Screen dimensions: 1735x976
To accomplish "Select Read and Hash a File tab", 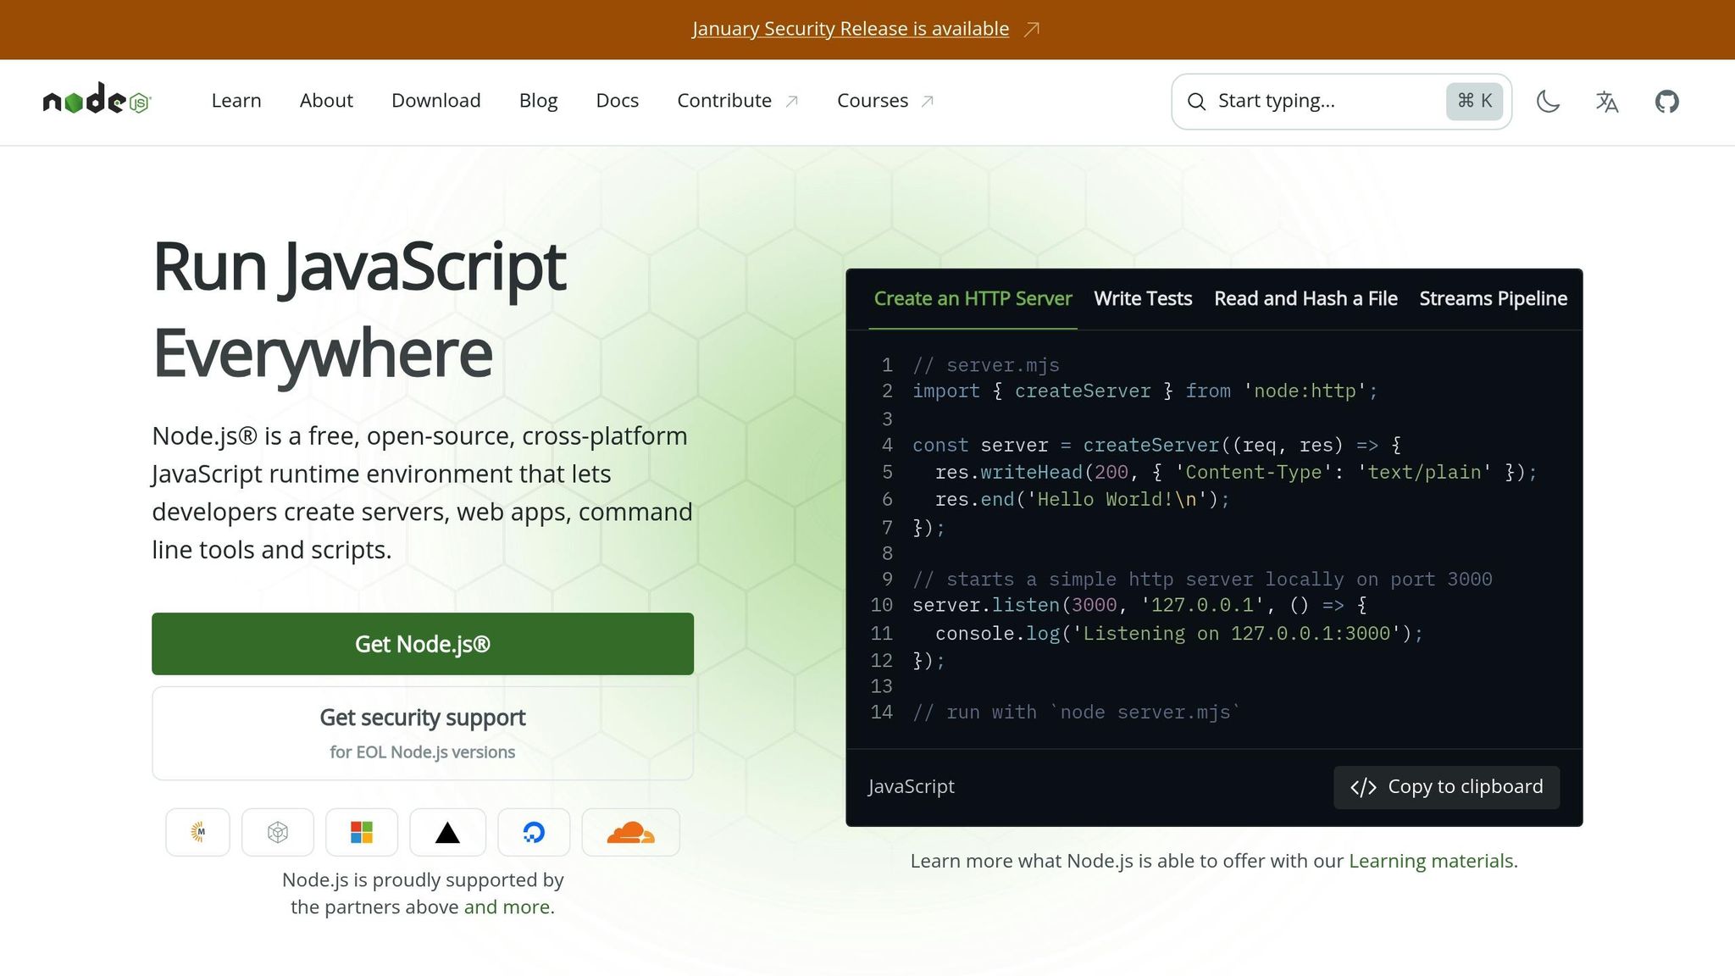I will (1305, 298).
